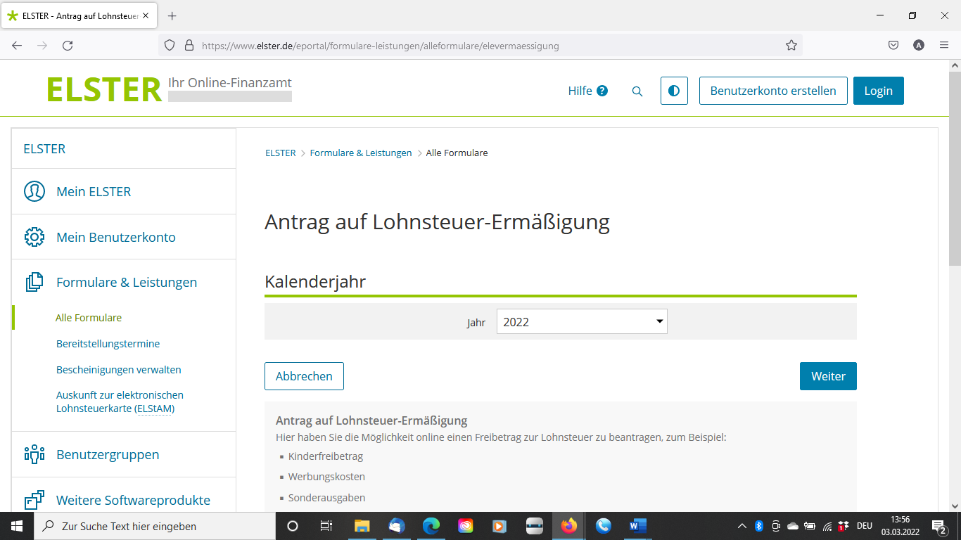Open Bescheinigungen verwalten sidebar item
961x540 pixels.
[118, 370]
